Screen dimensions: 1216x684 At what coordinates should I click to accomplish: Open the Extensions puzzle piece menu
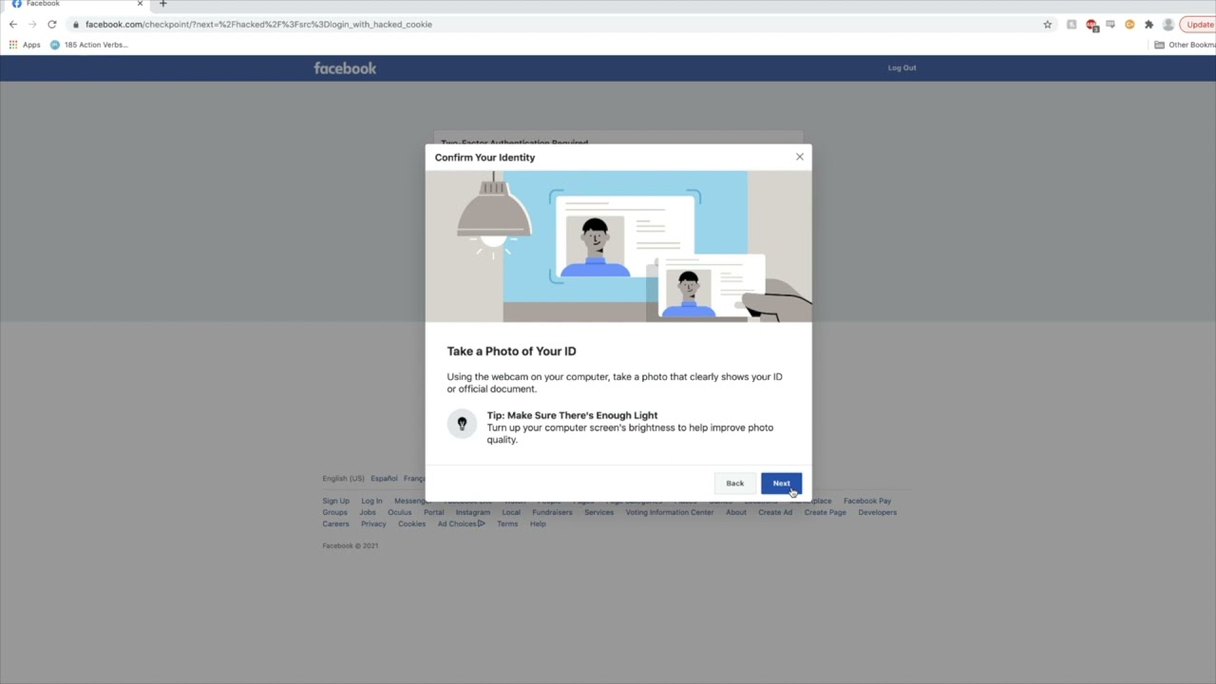(1149, 25)
